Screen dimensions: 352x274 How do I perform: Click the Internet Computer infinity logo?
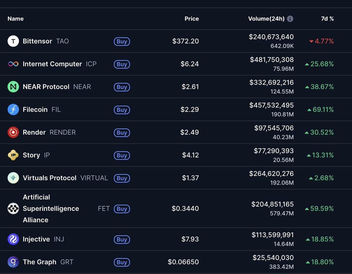point(13,64)
